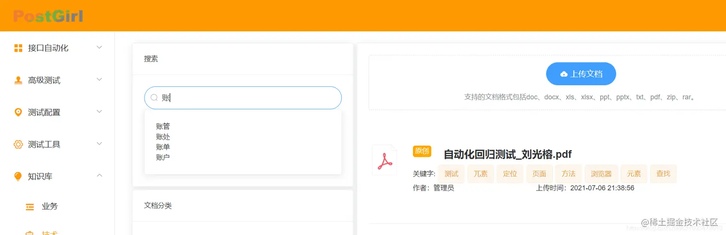The height and width of the screenshot is (235, 726).
Task: Open the 接口自动化 menu
Action: tap(57, 48)
